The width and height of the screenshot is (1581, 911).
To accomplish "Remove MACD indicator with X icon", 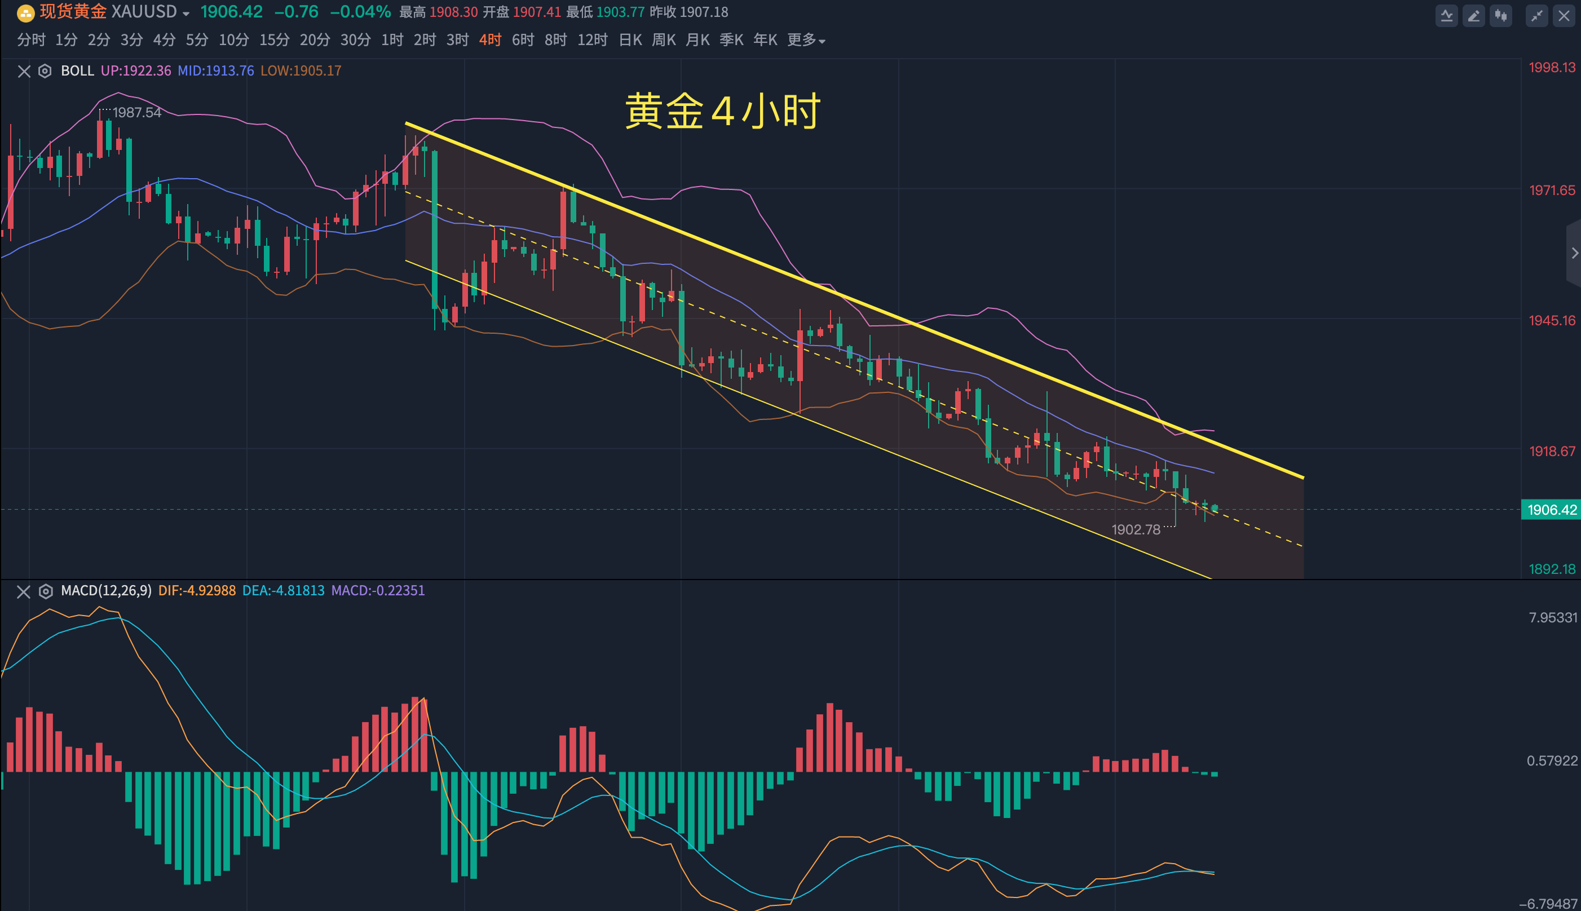I will point(24,592).
